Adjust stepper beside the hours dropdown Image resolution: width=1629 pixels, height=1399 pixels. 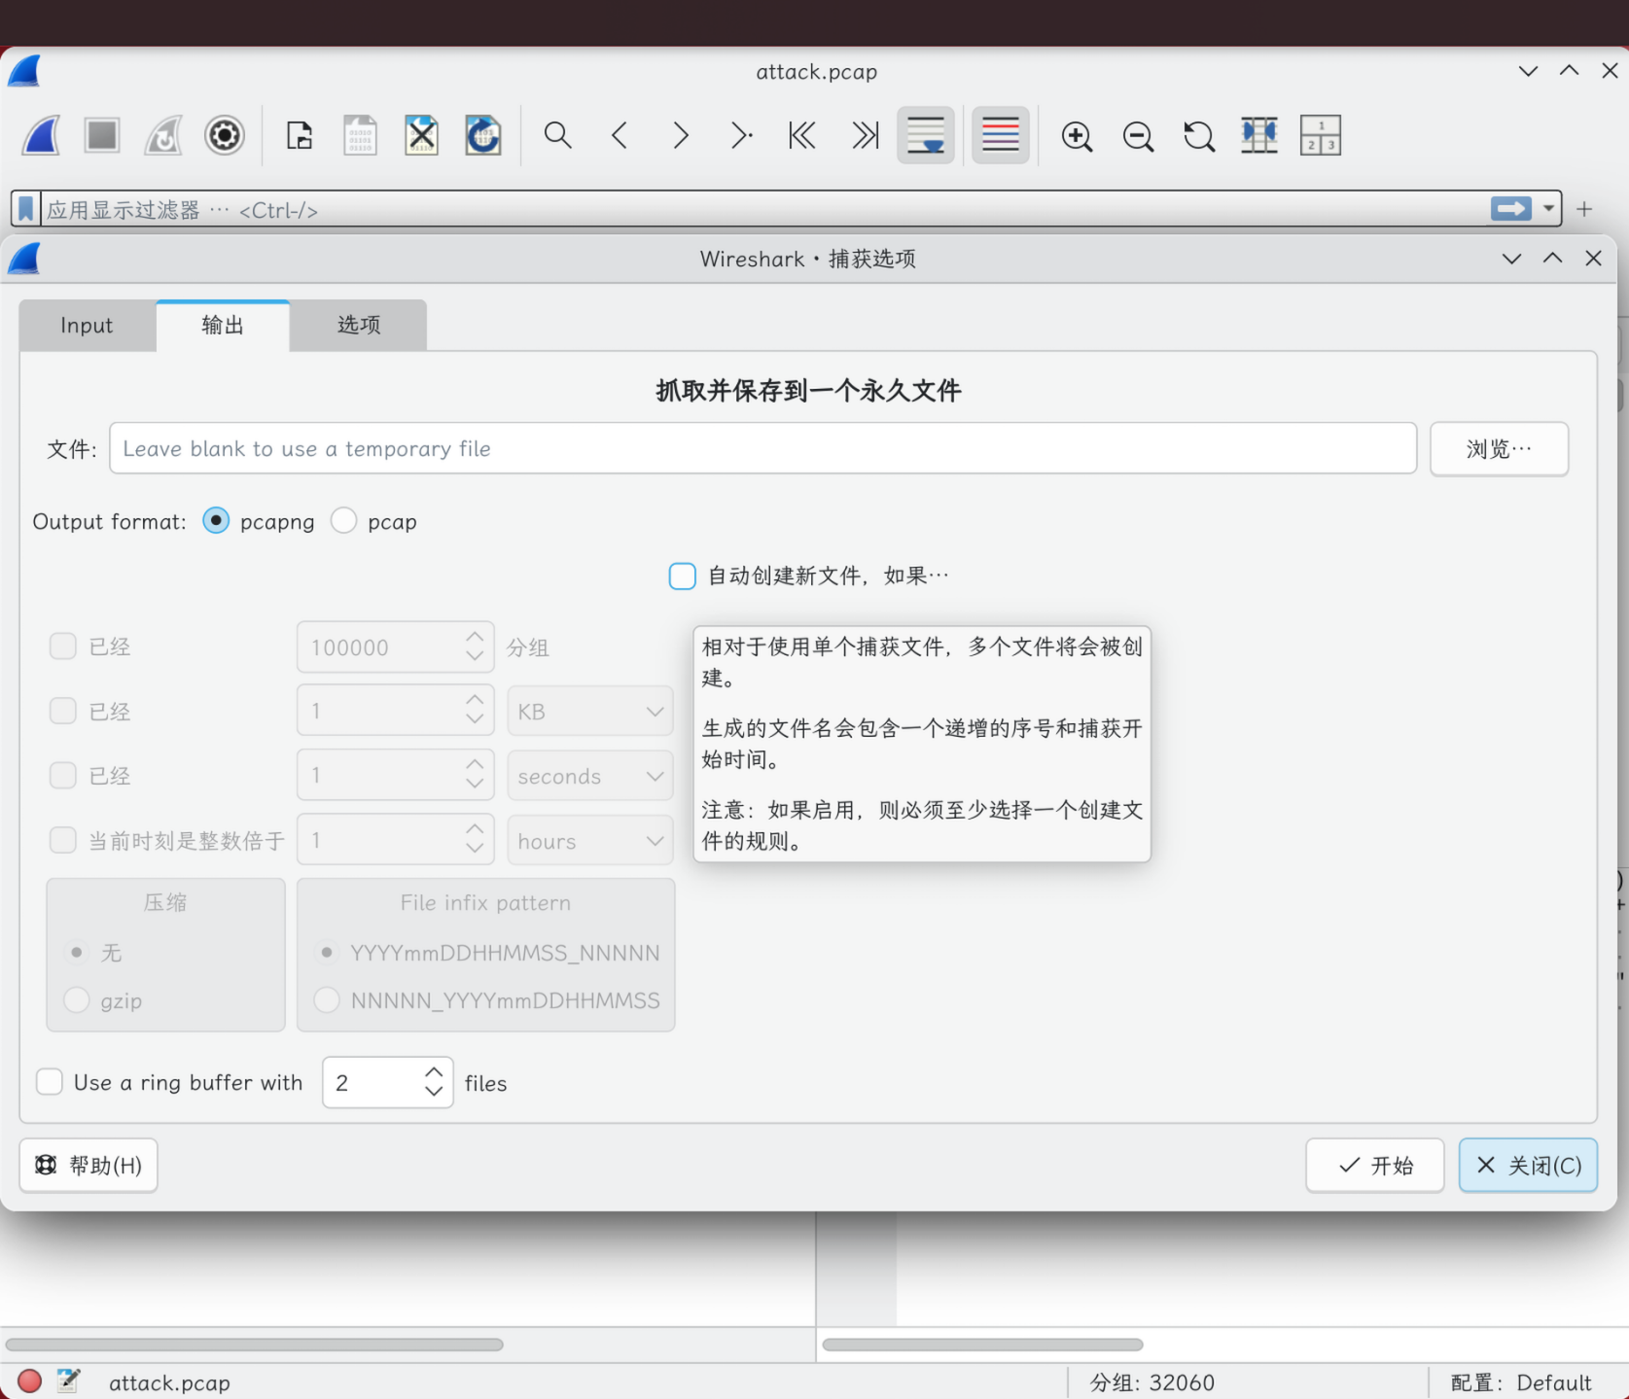click(475, 840)
